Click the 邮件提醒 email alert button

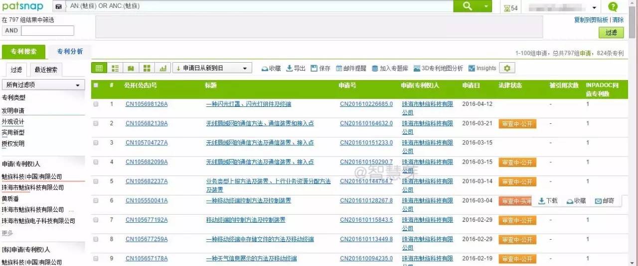351,69
